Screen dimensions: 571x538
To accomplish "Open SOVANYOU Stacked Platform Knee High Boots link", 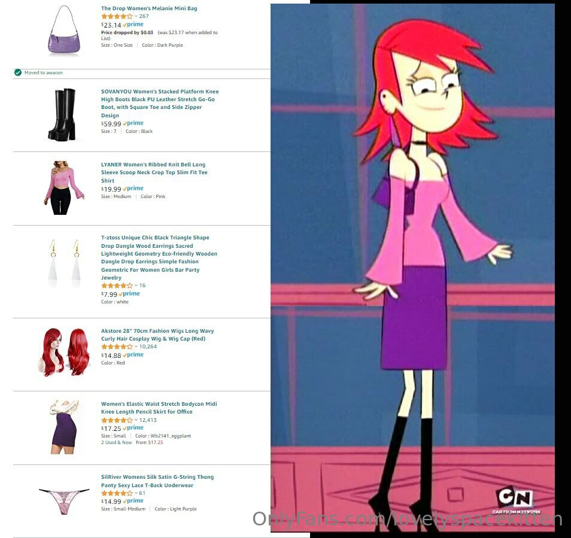I will click(160, 103).
